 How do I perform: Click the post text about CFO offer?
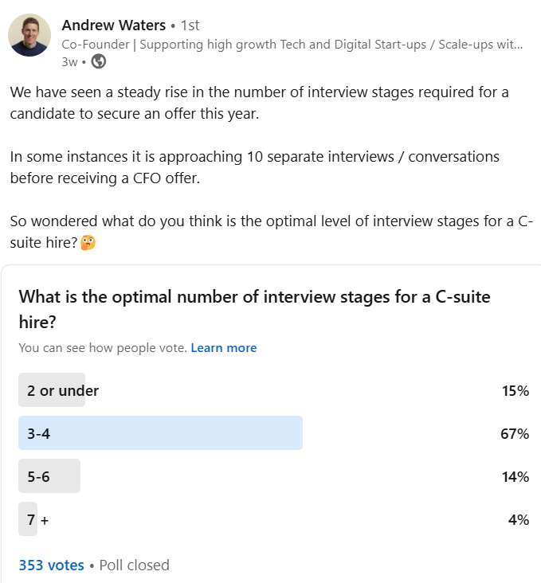254,167
